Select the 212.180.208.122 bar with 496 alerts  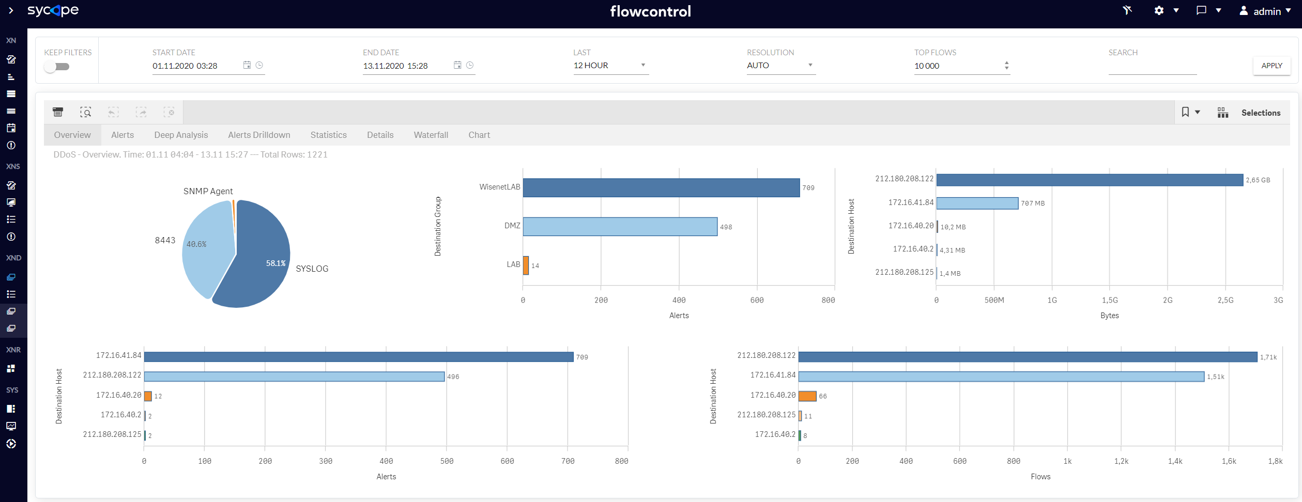294,376
